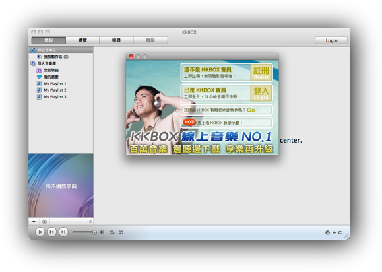This screenshot has height=272, width=382.
Task: Click the C icon at bottom right
Action: [340, 232]
